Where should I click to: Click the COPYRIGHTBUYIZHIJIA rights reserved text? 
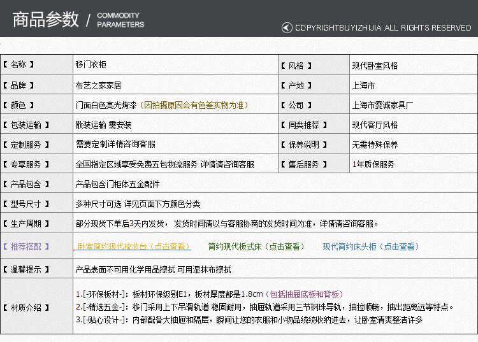coord(383,28)
